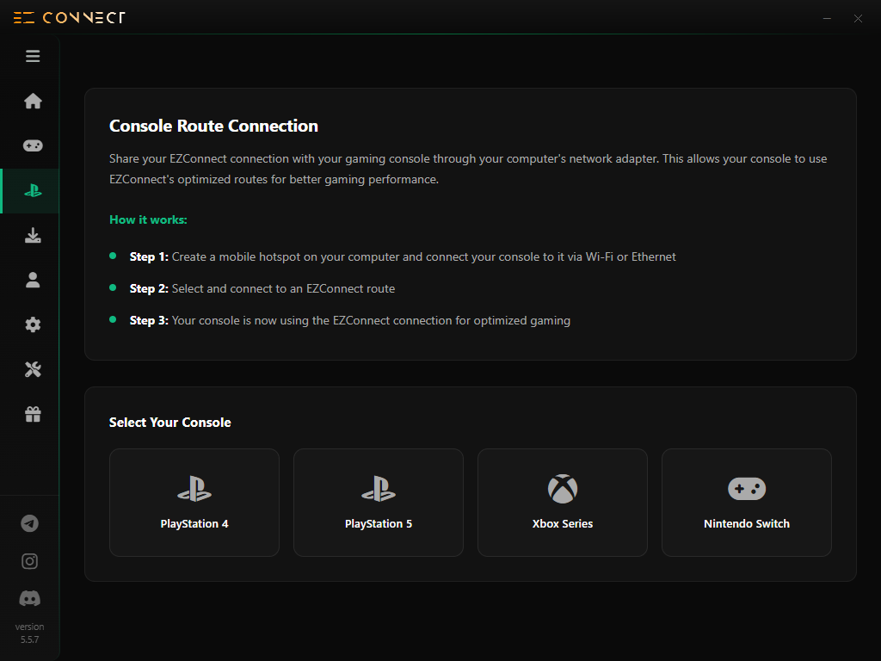Viewport: 881px width, 661px height.
Task: Click the 'Step 2:' route instruction
Action: point(262,289)
